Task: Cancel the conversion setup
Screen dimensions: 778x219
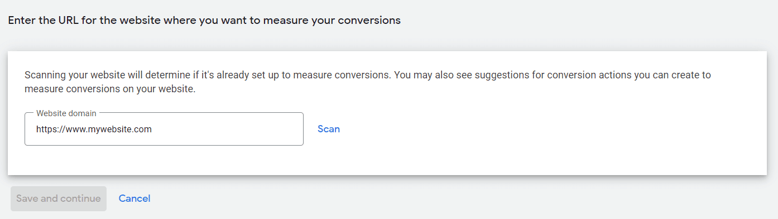Action: 135,198
